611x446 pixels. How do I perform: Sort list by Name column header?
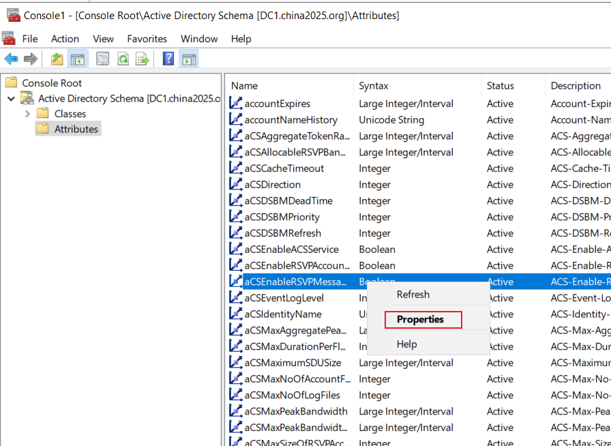tap(290, 86)
